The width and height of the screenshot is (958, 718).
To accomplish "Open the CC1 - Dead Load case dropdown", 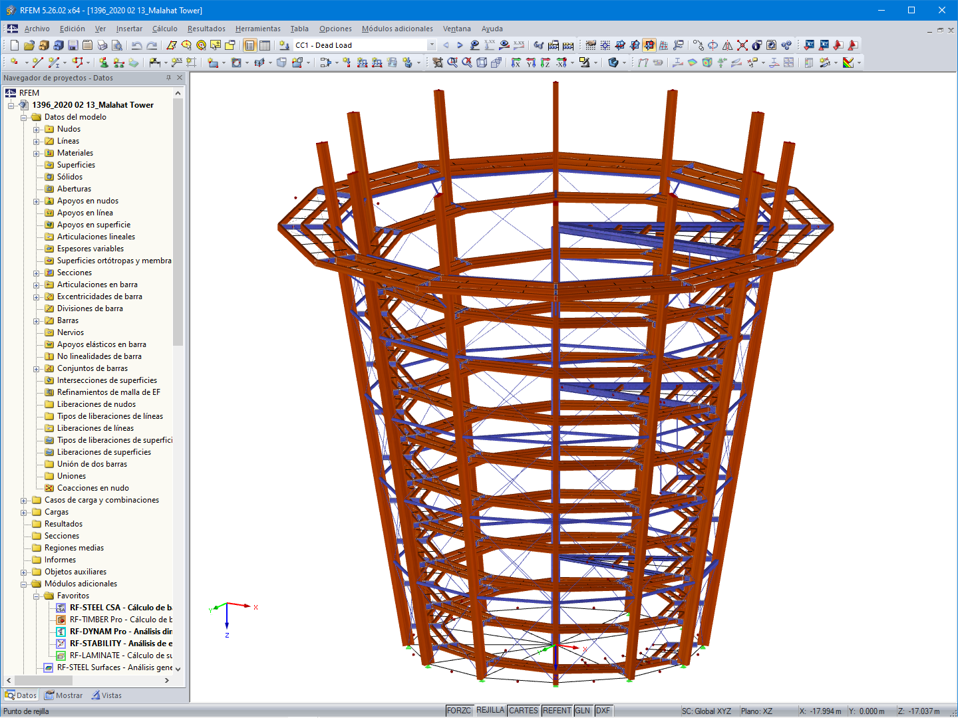I will (432, 45).
